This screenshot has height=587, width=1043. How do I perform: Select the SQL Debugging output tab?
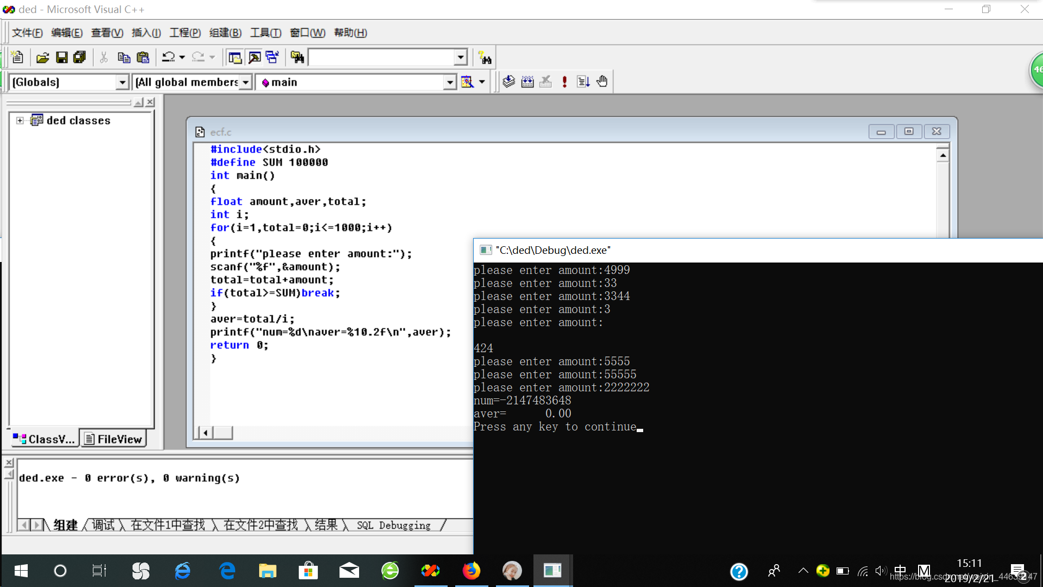(394, 525)
